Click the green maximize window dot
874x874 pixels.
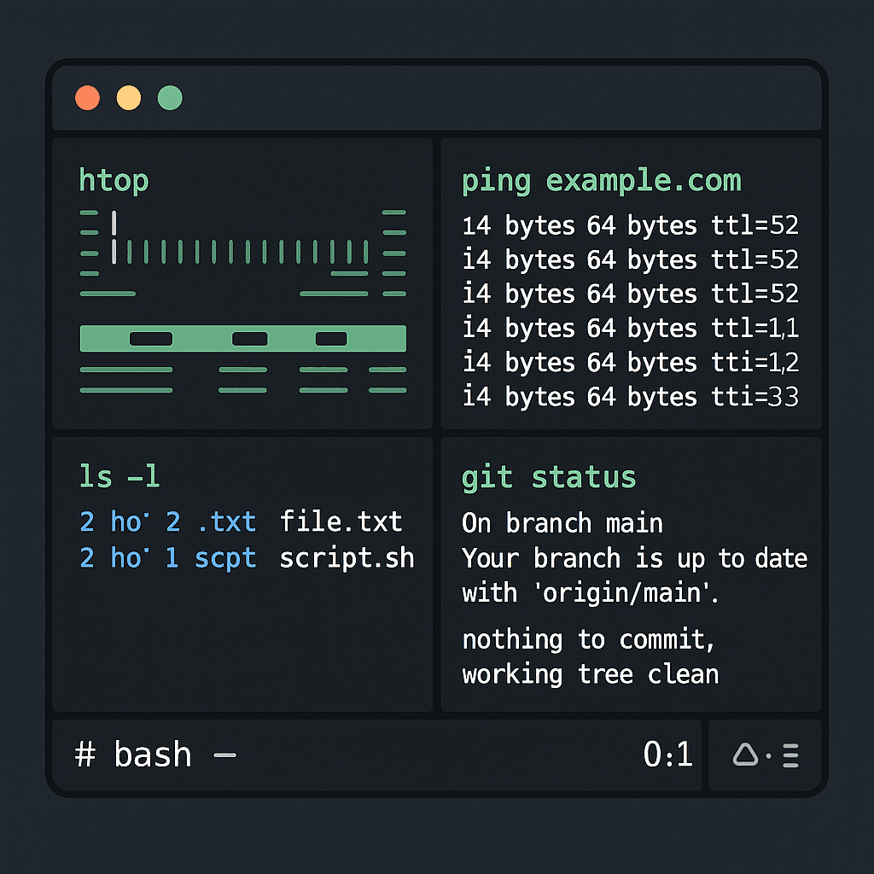tap(170, 98)
